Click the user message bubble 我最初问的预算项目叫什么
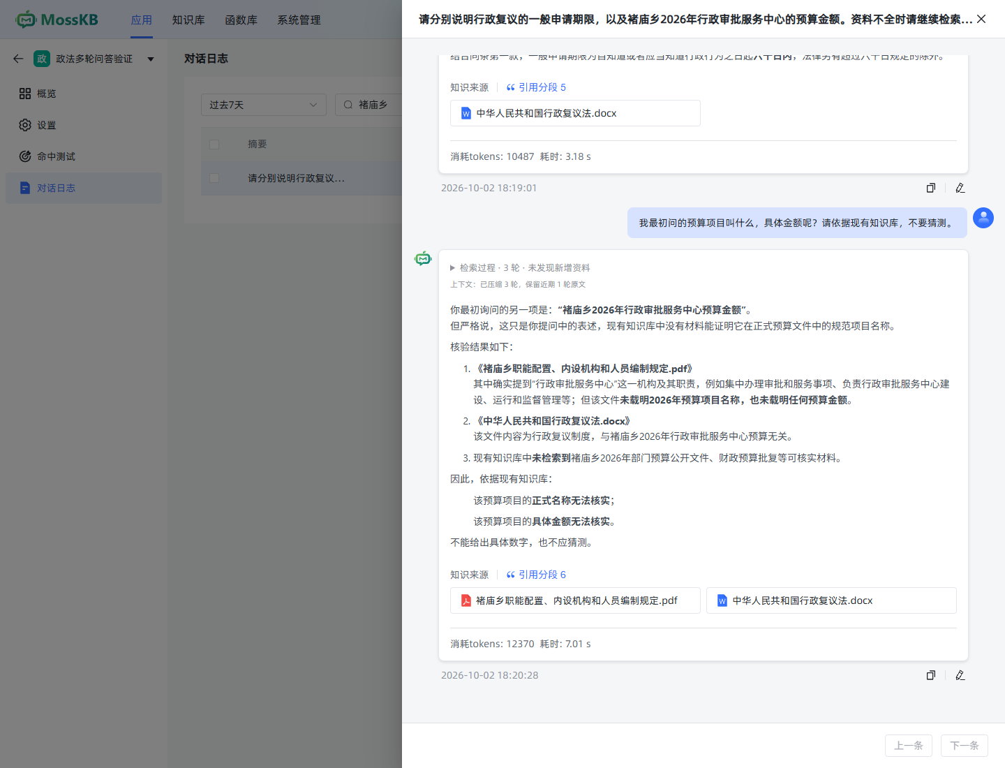The height and width of the screenshot is (768, 1005). (x=798, y=223)
